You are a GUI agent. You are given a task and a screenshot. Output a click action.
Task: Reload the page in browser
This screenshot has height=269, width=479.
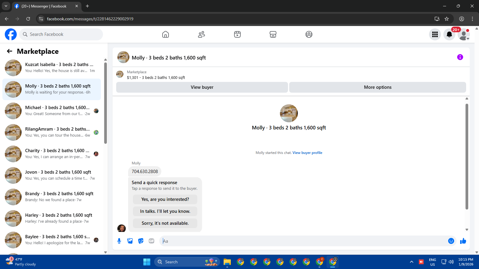tap(28, 19)
